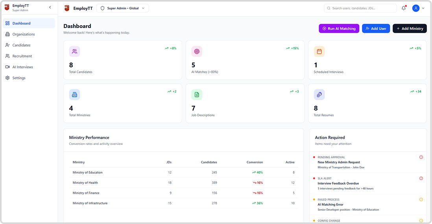
Task: Click the +3 trend on Job Descriptions
Action: click(294, 91)
